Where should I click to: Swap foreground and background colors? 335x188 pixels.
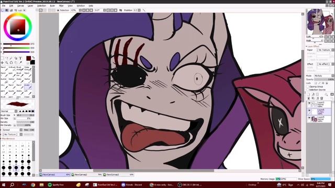point(33,57)
